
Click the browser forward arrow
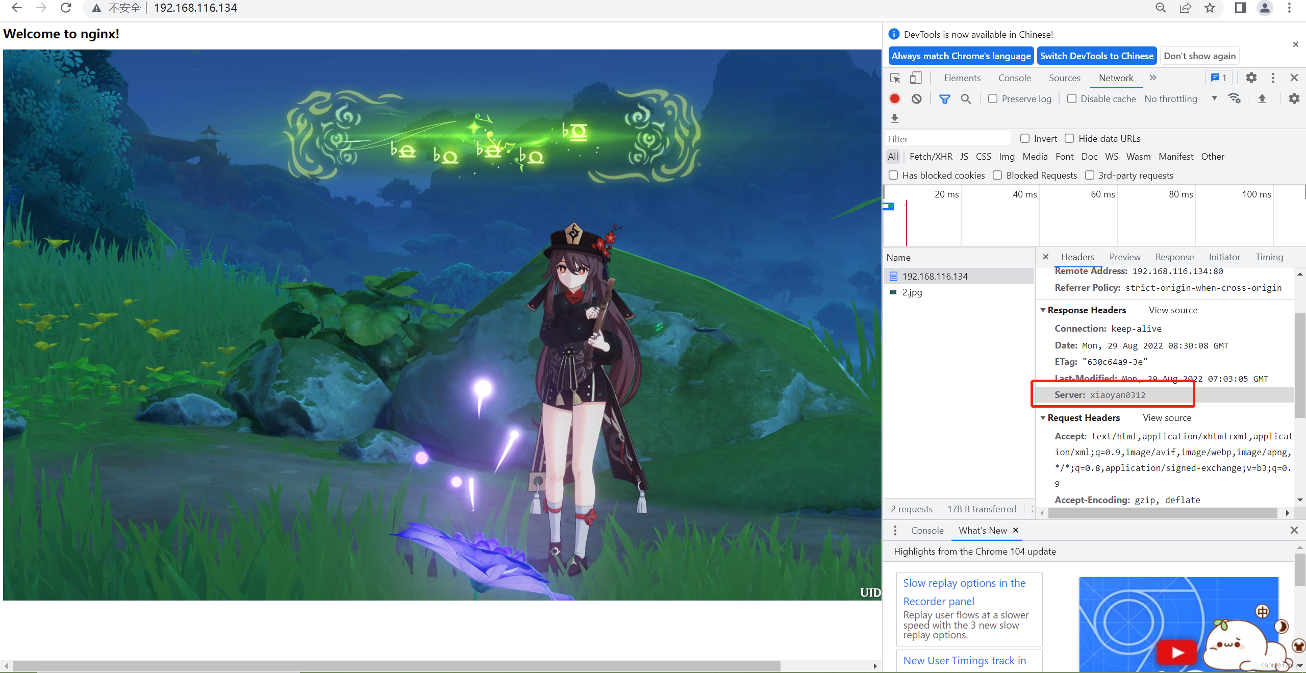pos(41,8)
